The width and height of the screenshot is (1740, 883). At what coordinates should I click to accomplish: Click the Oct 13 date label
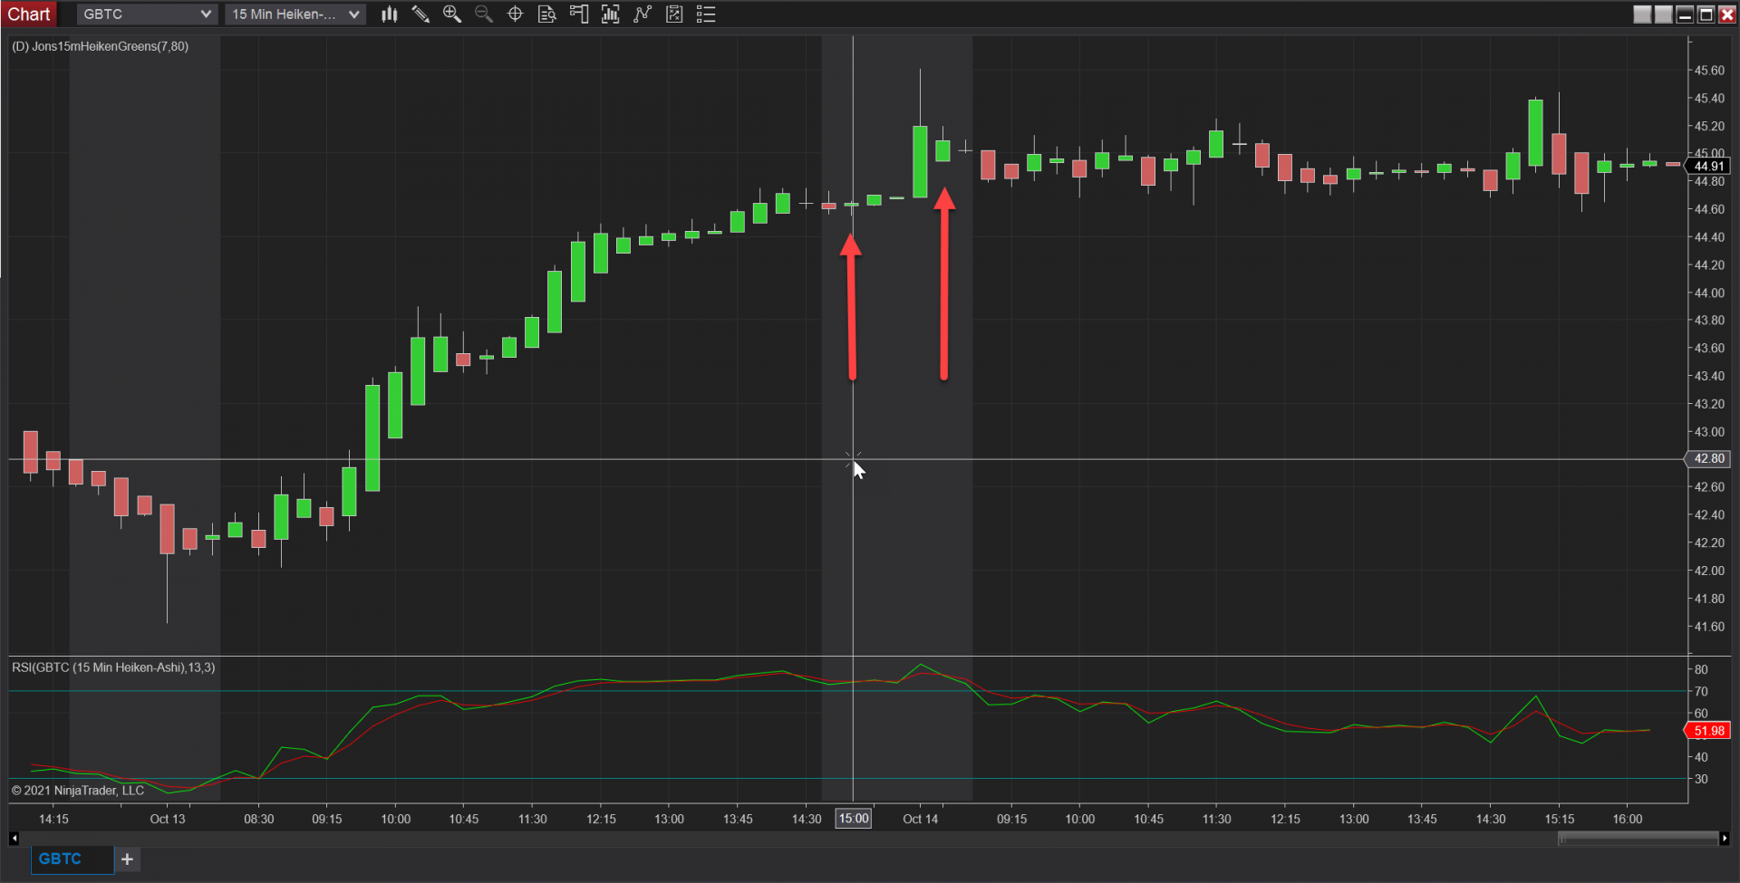[168, 819]
